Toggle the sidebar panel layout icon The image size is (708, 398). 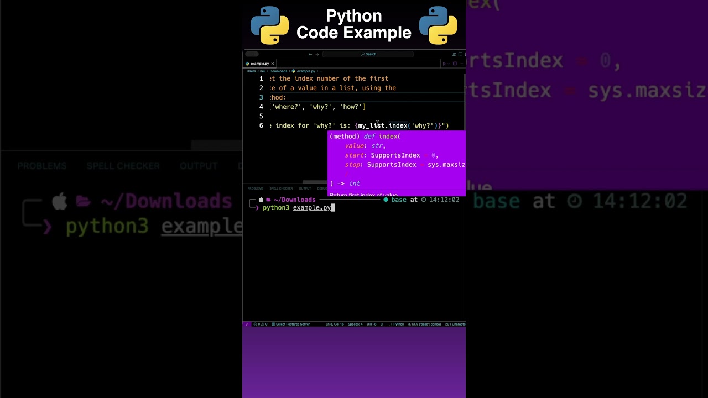click(x=460, y=54)
